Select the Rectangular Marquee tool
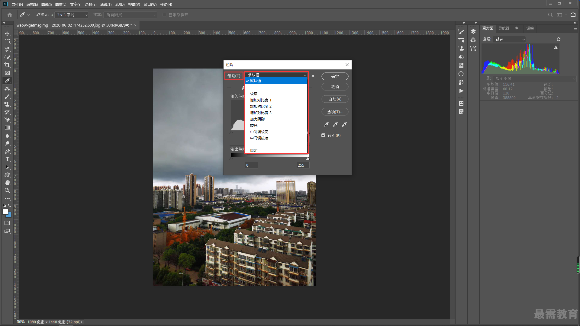 7,41
